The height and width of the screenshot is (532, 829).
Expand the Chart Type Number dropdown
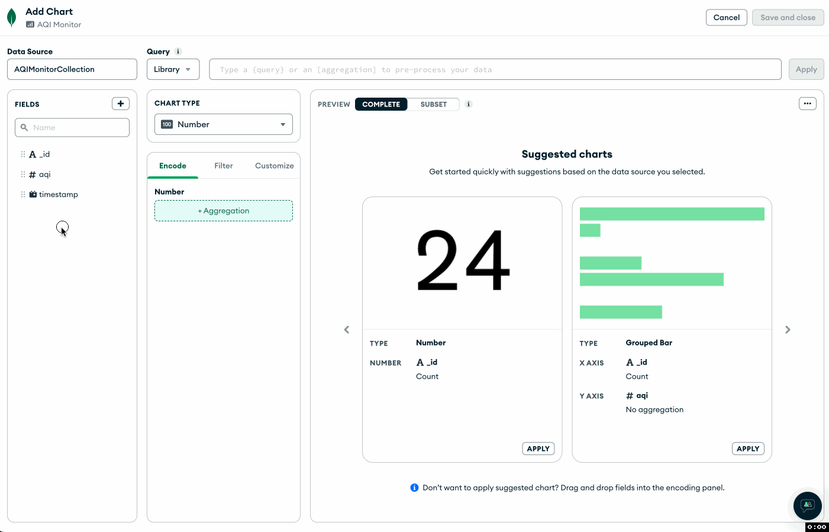[224, 124]
